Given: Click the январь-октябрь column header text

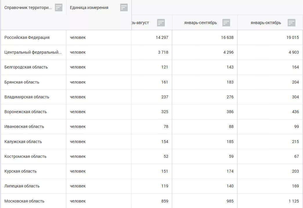Looking at the screenshot, I should point(266,23).
